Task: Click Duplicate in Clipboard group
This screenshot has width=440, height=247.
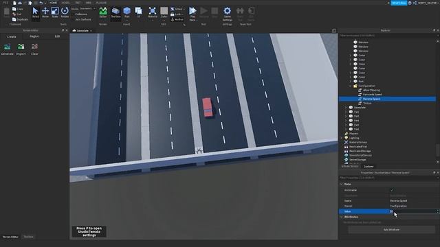Action: pos(20,19)
